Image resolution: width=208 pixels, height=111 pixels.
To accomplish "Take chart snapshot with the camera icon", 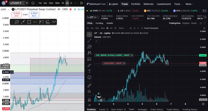I will (x=204, y=28).
